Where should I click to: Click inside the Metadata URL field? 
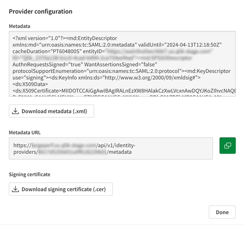pos(111,149)
